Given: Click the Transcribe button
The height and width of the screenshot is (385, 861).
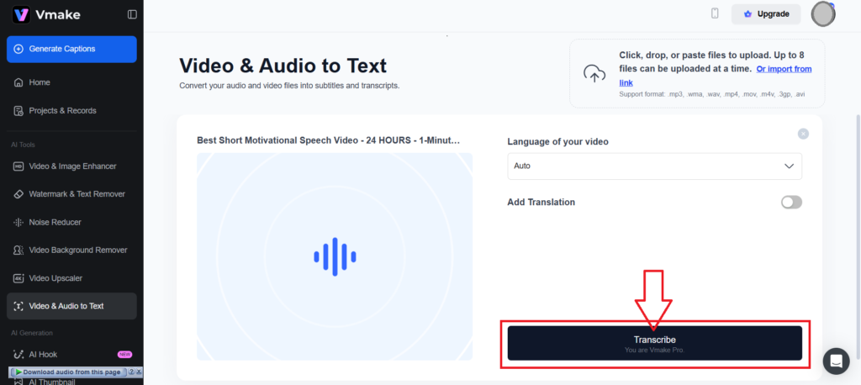Looking at the screenshot, I should tap(654, 343).
